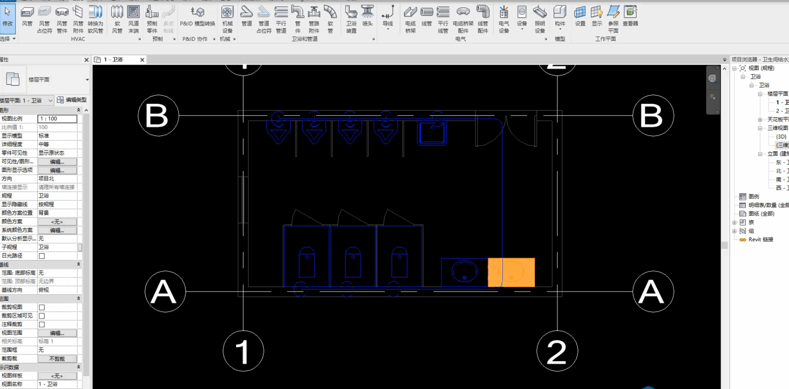Expand the 族 families tree node
This screenshot has width=789, height=389.
coord(734,222)
